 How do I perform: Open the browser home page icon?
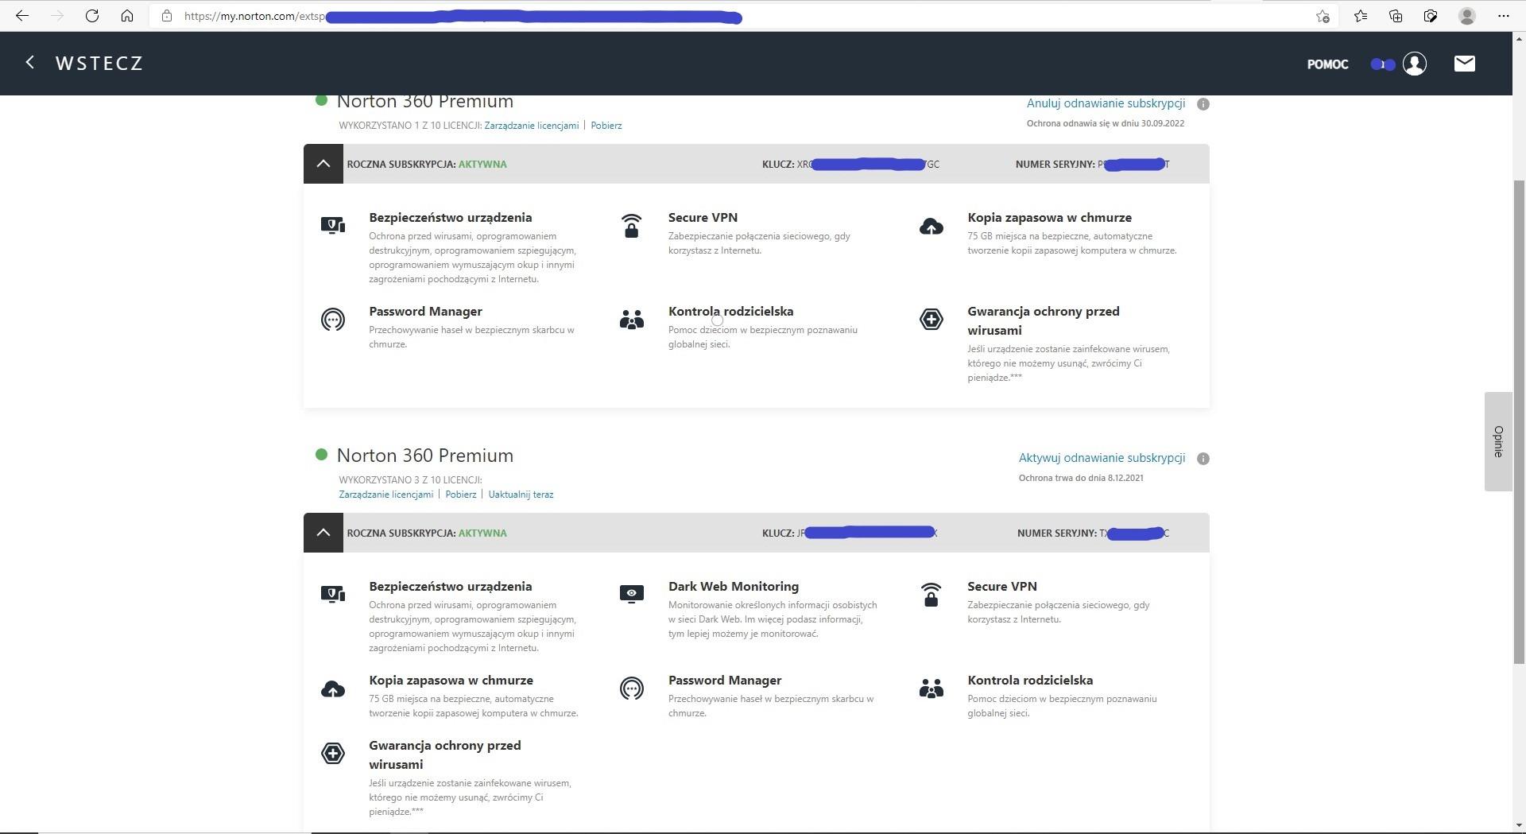pos(127,16)
